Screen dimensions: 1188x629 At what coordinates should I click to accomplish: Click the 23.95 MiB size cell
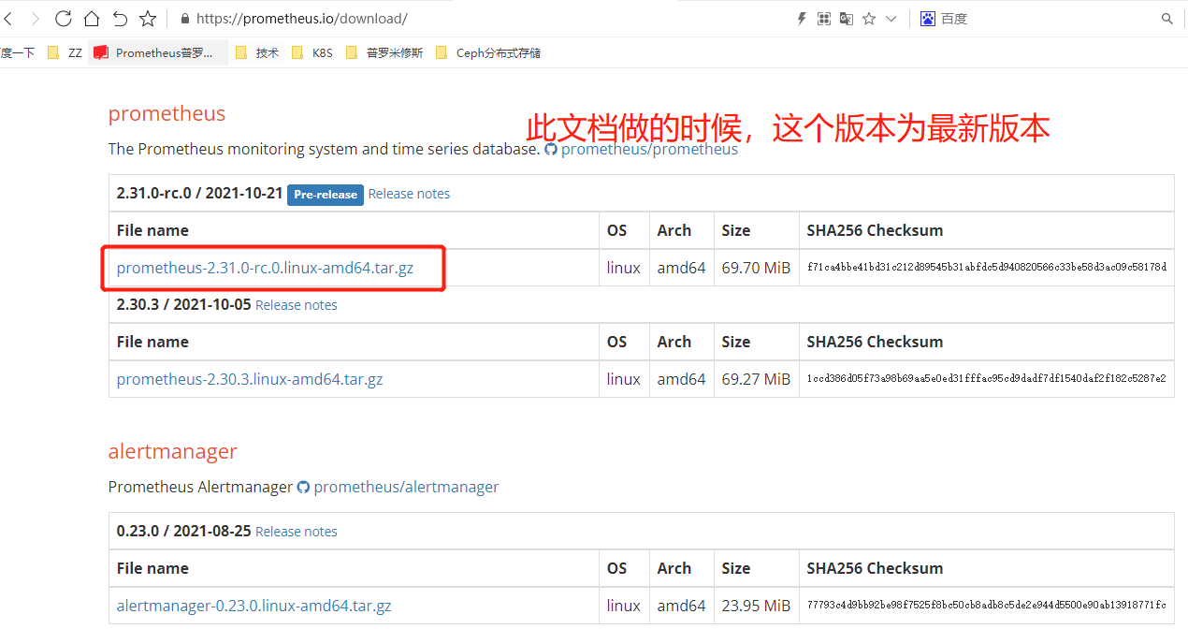pyautogui.click(x=756, y=606)
